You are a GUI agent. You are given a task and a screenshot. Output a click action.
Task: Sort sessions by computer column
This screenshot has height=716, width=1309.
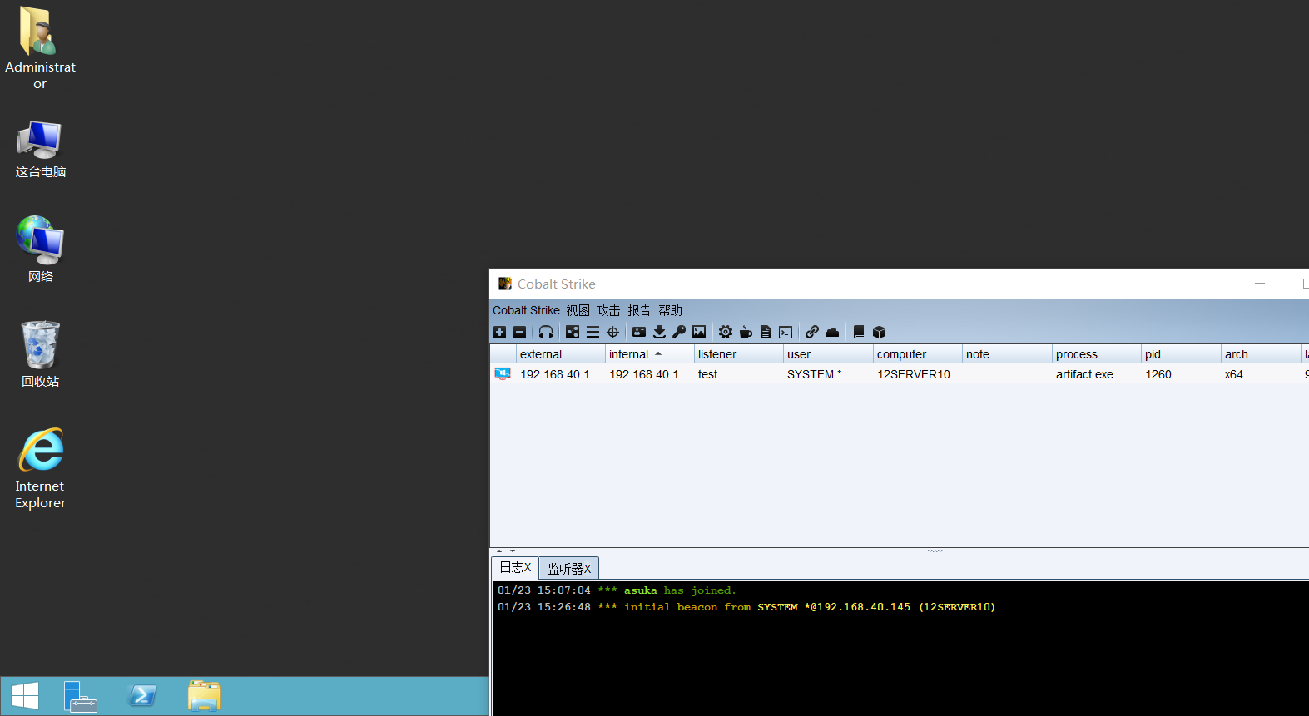pyautogui.click(x=917, y=354)
